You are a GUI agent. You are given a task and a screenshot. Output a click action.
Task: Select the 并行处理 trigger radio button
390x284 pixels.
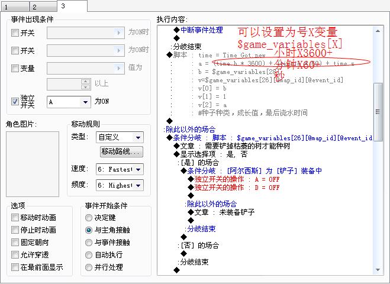tap(89, 267)
